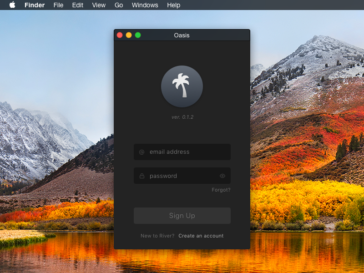Click the Oasis window title
The height and width of the screenshot is (273, 364).
click(x=182, y=35)
